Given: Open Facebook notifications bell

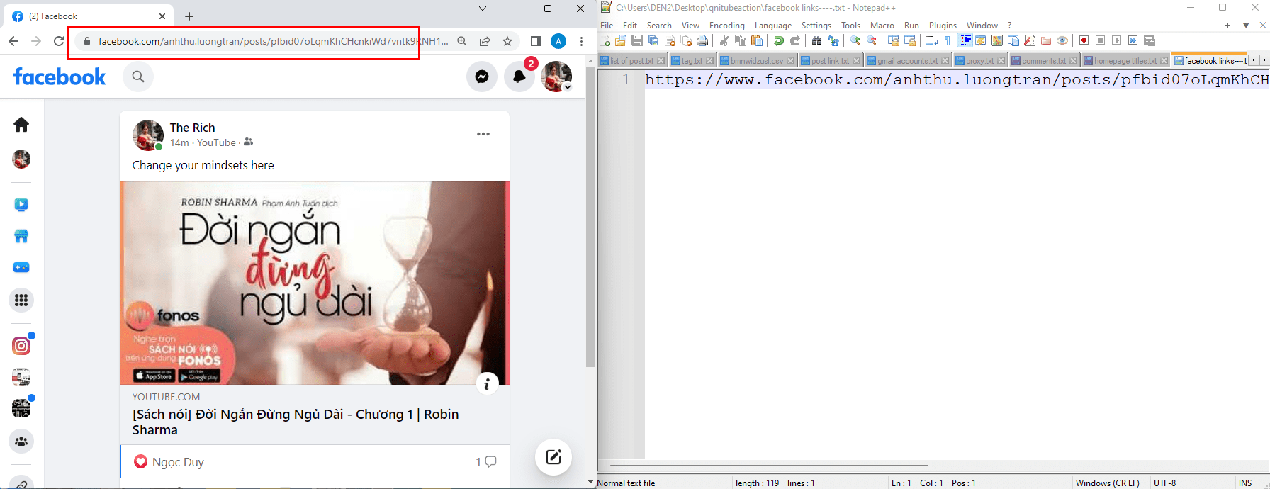Looking at the screenshot, I should pyautogui.click(x=519, y=77).
